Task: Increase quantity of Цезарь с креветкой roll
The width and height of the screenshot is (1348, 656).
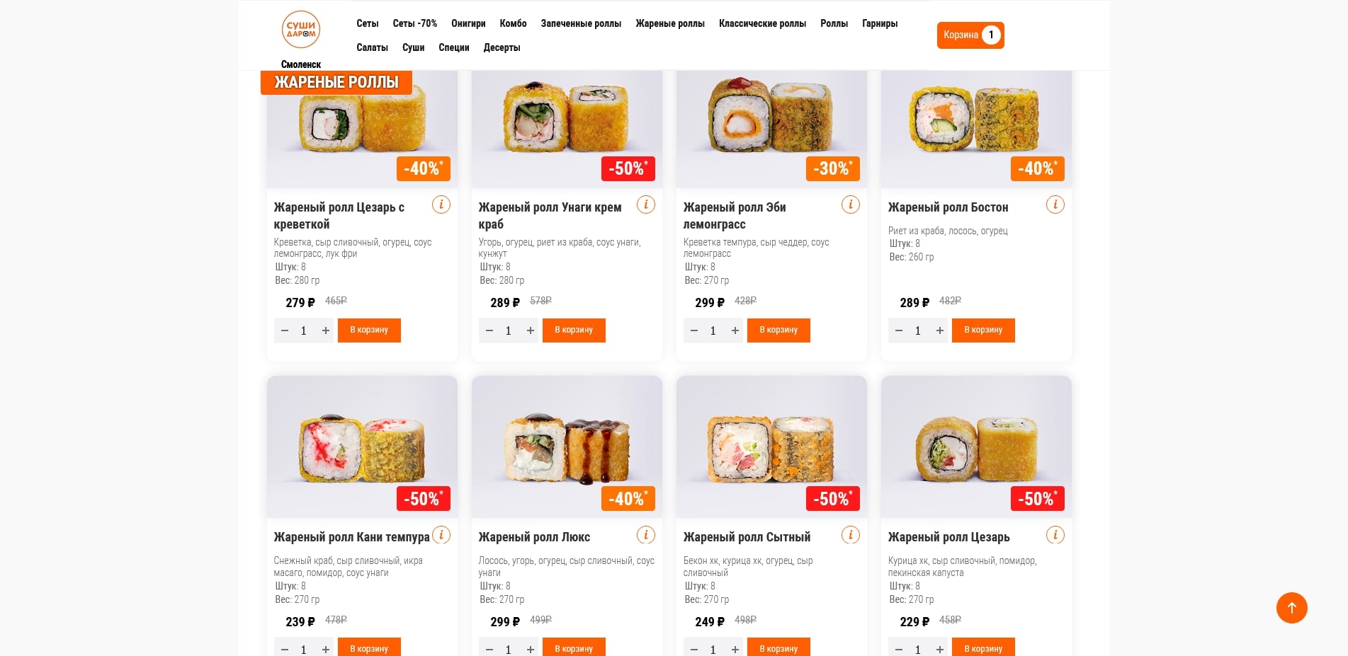Action: point(326,330)
